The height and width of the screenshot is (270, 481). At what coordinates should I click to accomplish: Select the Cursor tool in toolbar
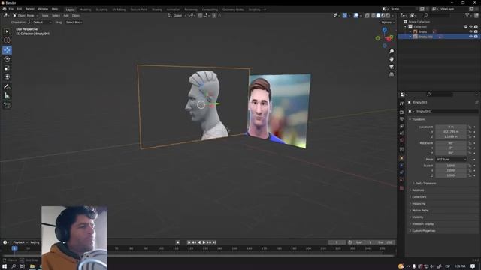7,40
